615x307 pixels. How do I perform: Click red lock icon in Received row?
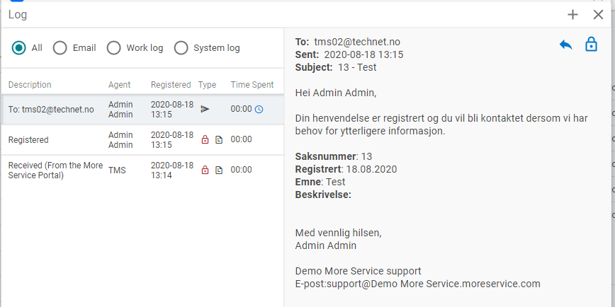coord(205,170)
